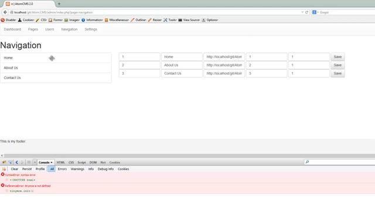Open the CSS menu in Web Developer toolbar
375x211 pixels.
pyautogui.click(x=42, y=20)
